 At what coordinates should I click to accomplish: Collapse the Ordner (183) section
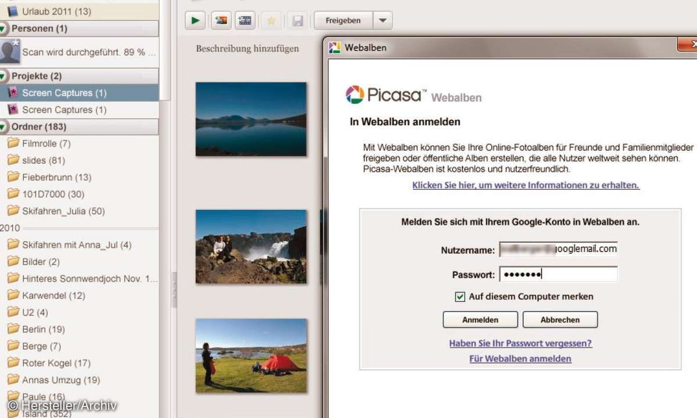coord(4,127)
